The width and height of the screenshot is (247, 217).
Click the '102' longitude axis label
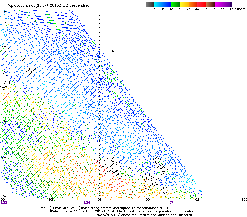(196, 200)
